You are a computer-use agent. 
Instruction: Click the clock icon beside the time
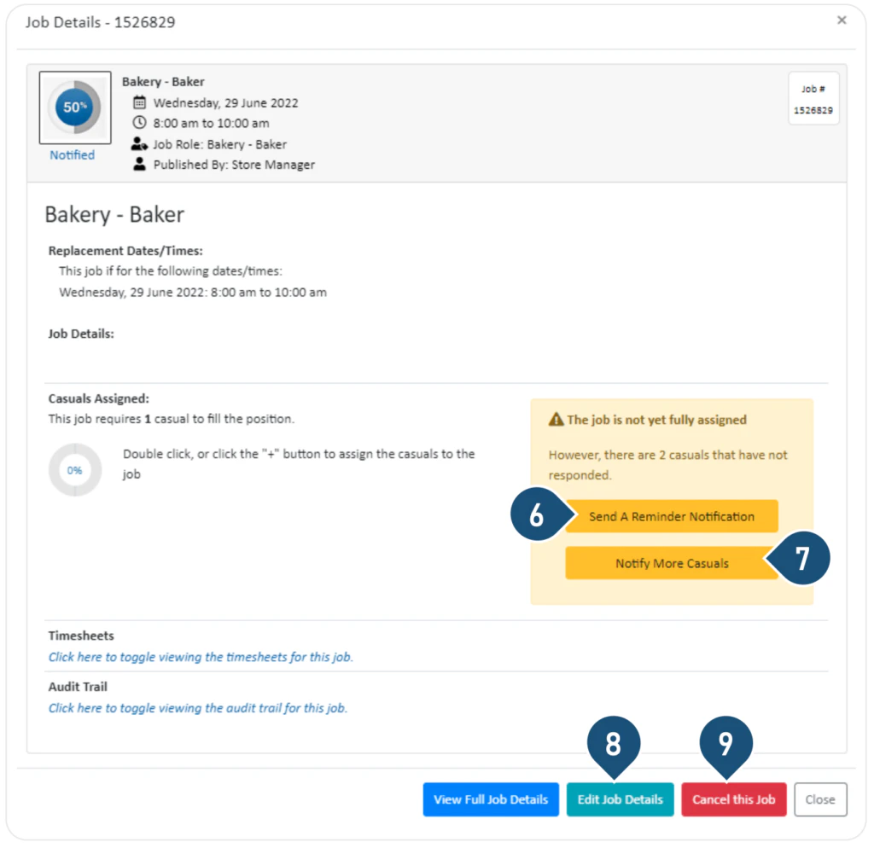[139, 123]
